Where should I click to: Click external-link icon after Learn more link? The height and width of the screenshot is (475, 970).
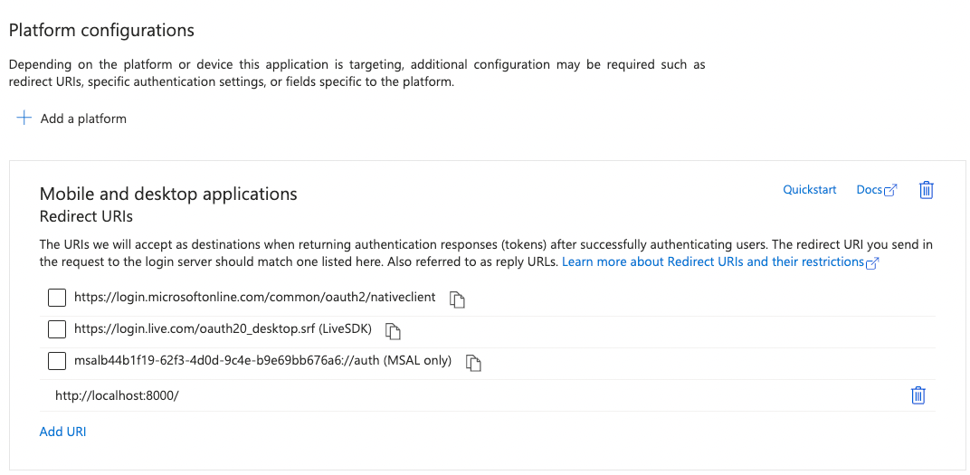872,262
